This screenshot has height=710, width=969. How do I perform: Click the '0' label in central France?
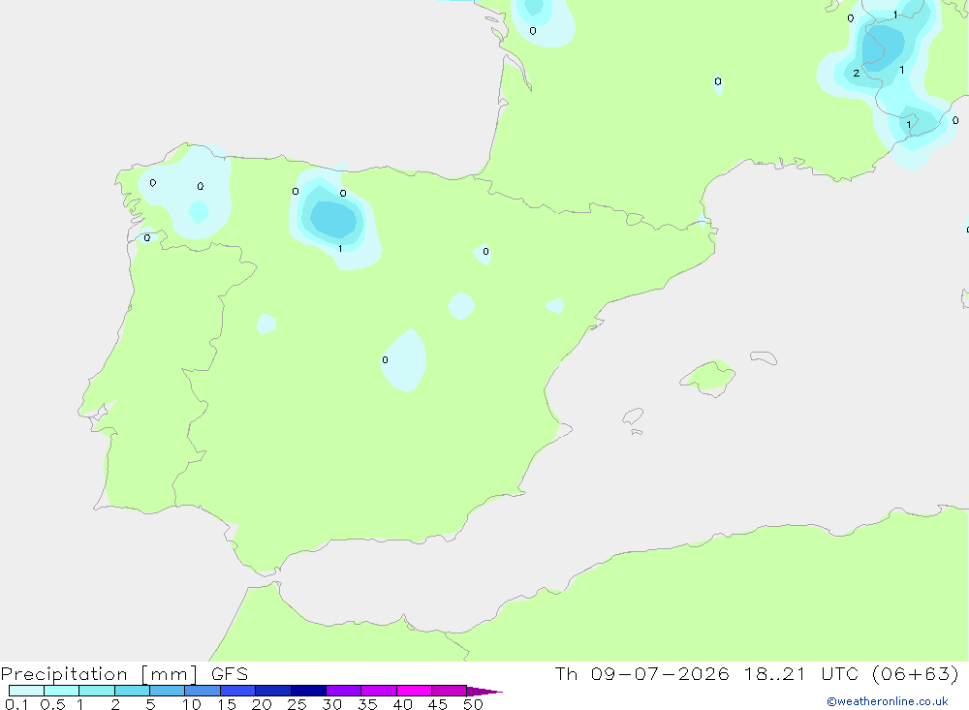pyautogui.click(x=717, y=81)
